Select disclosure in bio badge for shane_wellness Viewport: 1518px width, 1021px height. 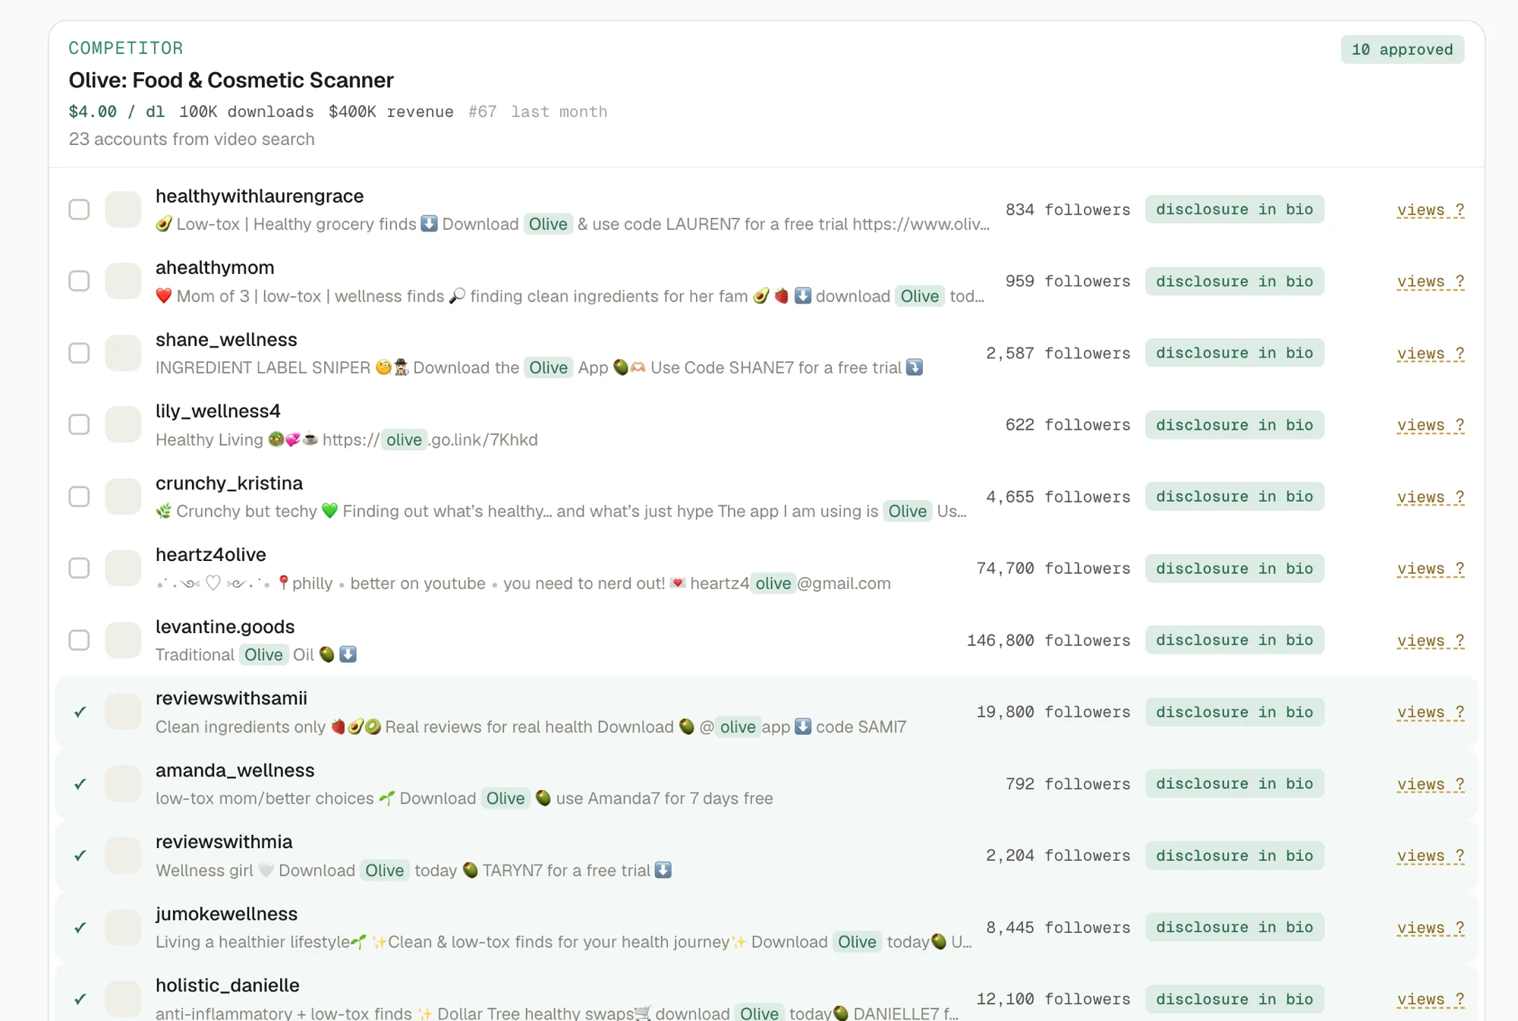[x=1234, y=353]
